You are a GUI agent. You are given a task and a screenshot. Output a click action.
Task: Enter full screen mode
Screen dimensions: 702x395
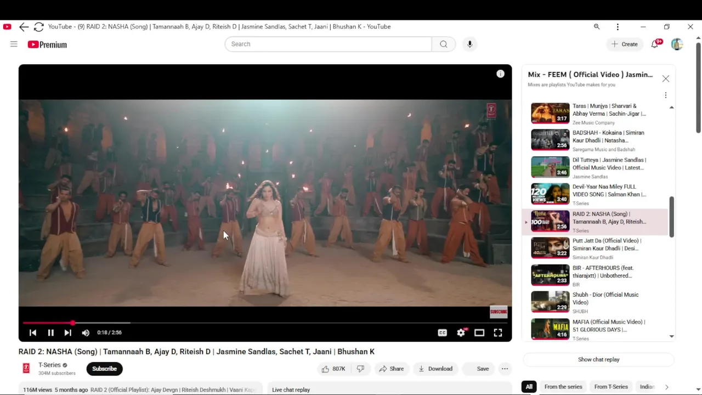click(498, 332)
